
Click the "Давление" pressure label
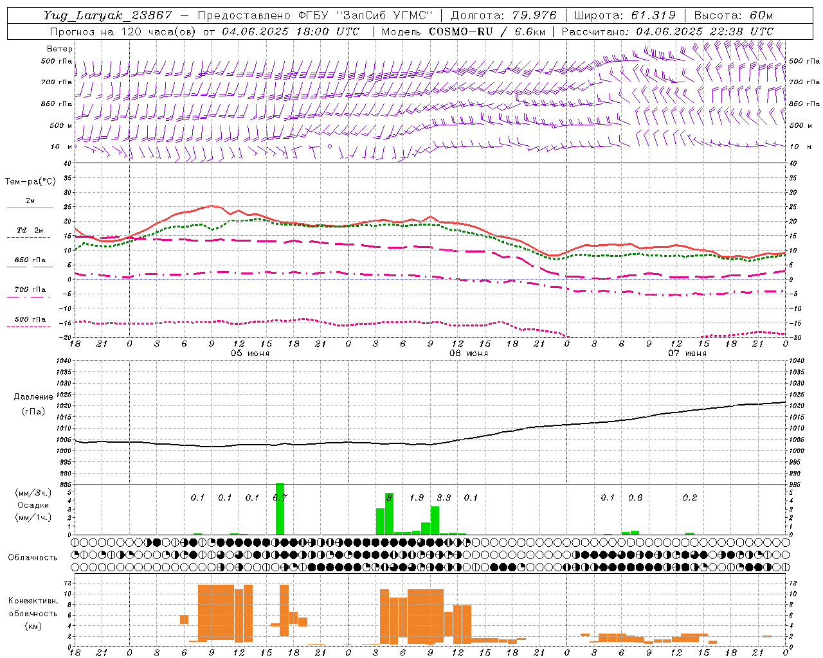click(x=33, y=397)
